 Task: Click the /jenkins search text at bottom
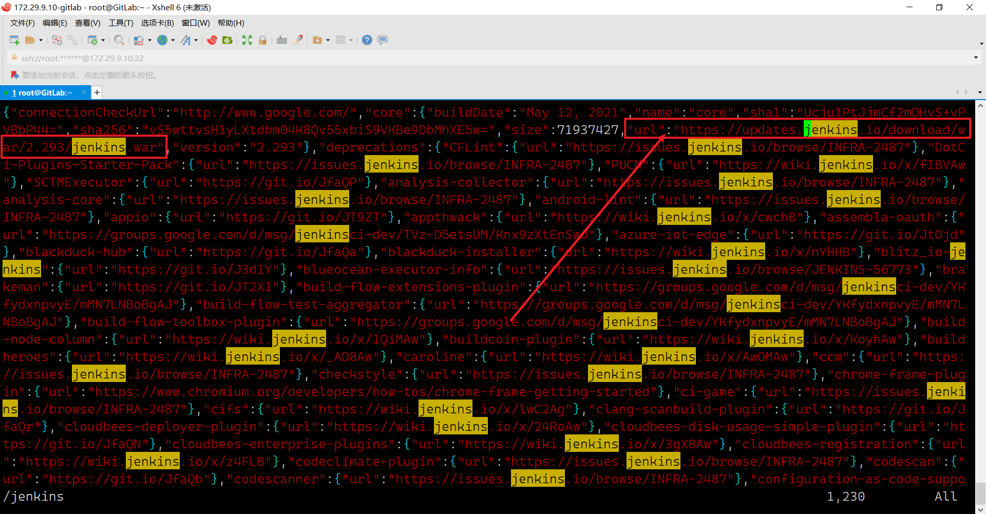(33, 497)
